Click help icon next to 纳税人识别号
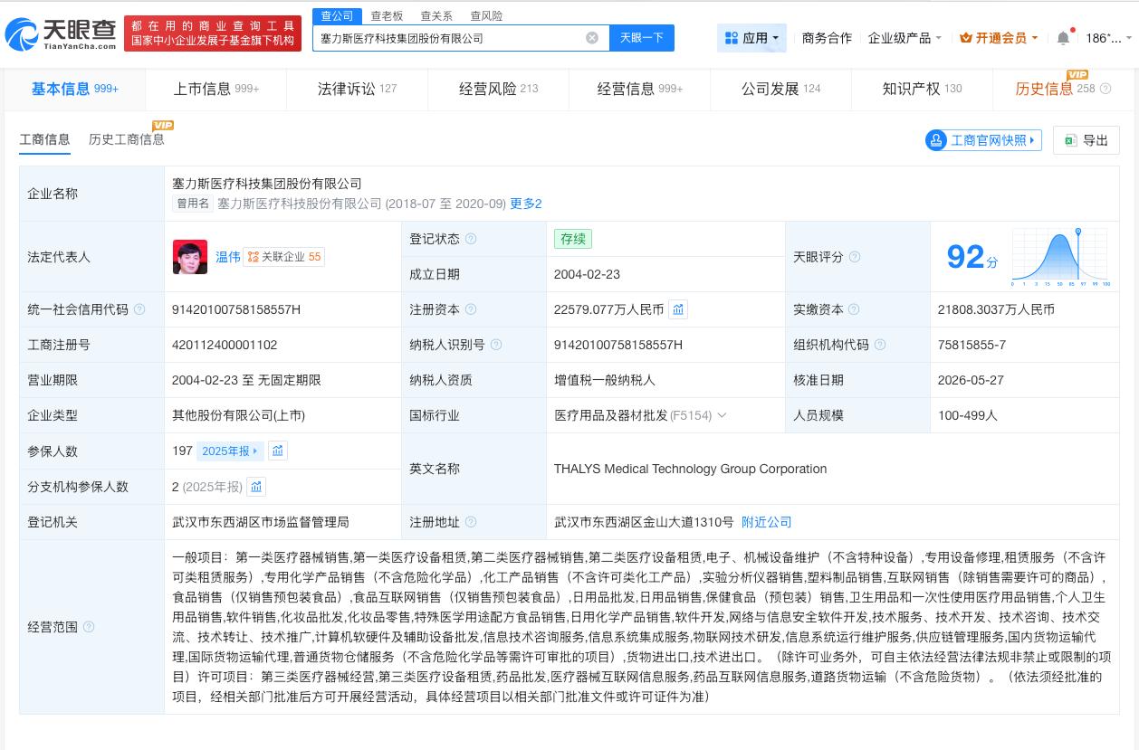Viewport: 1139px width, 750px height. pos(496,345)
